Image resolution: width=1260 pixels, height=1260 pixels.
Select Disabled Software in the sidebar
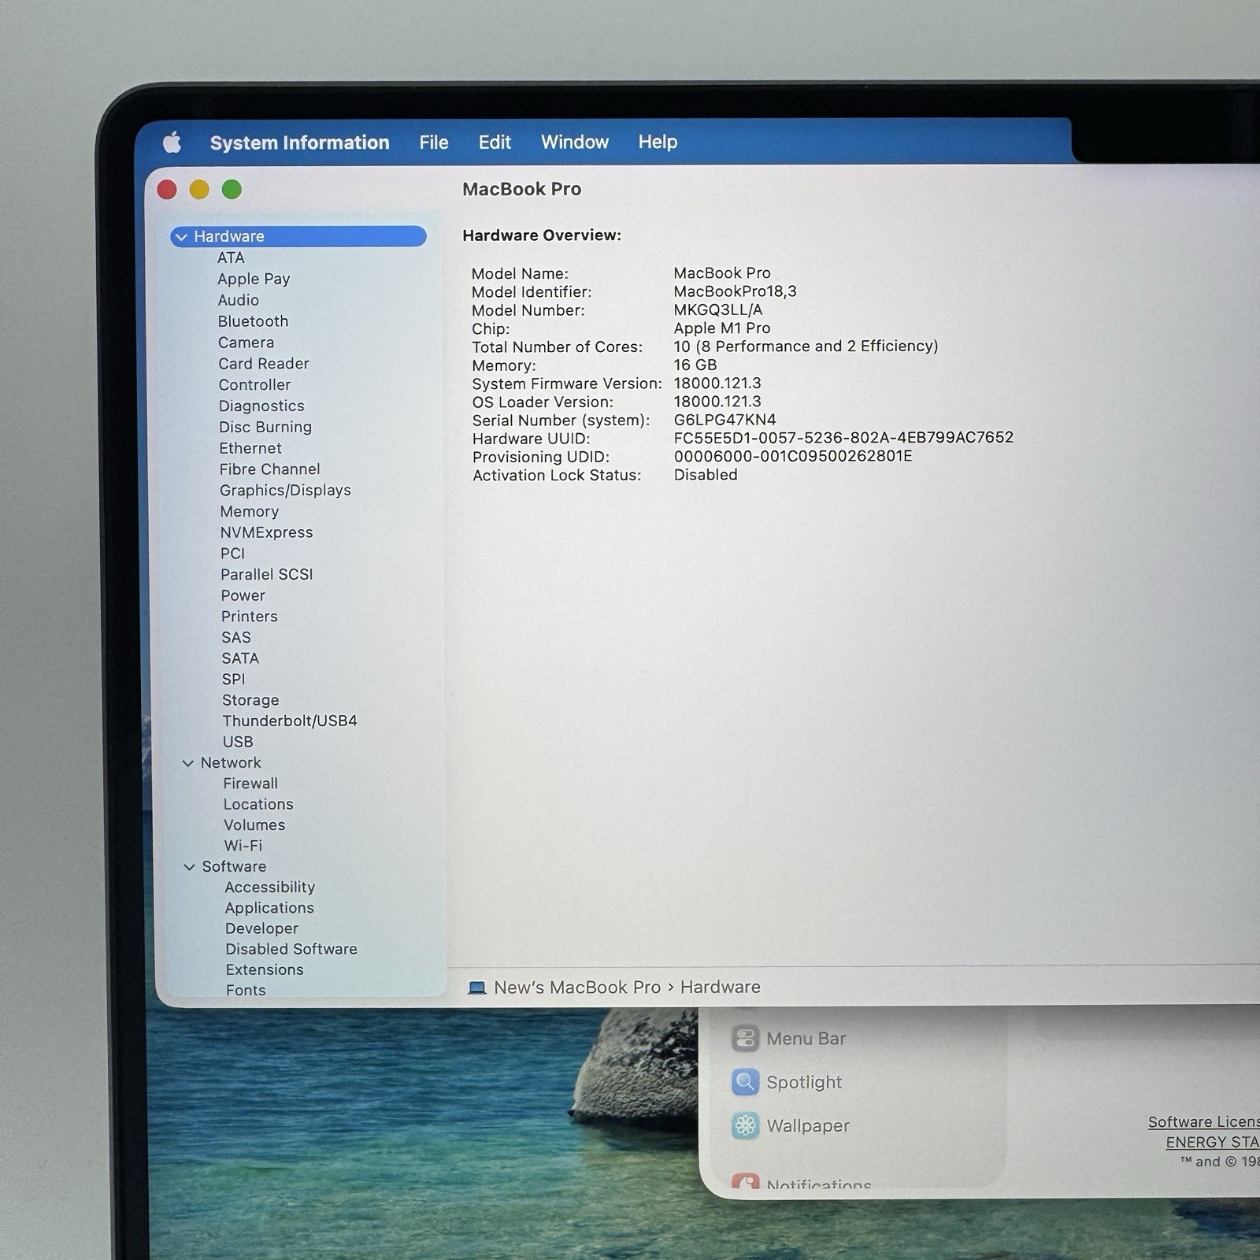pos(291,950)
